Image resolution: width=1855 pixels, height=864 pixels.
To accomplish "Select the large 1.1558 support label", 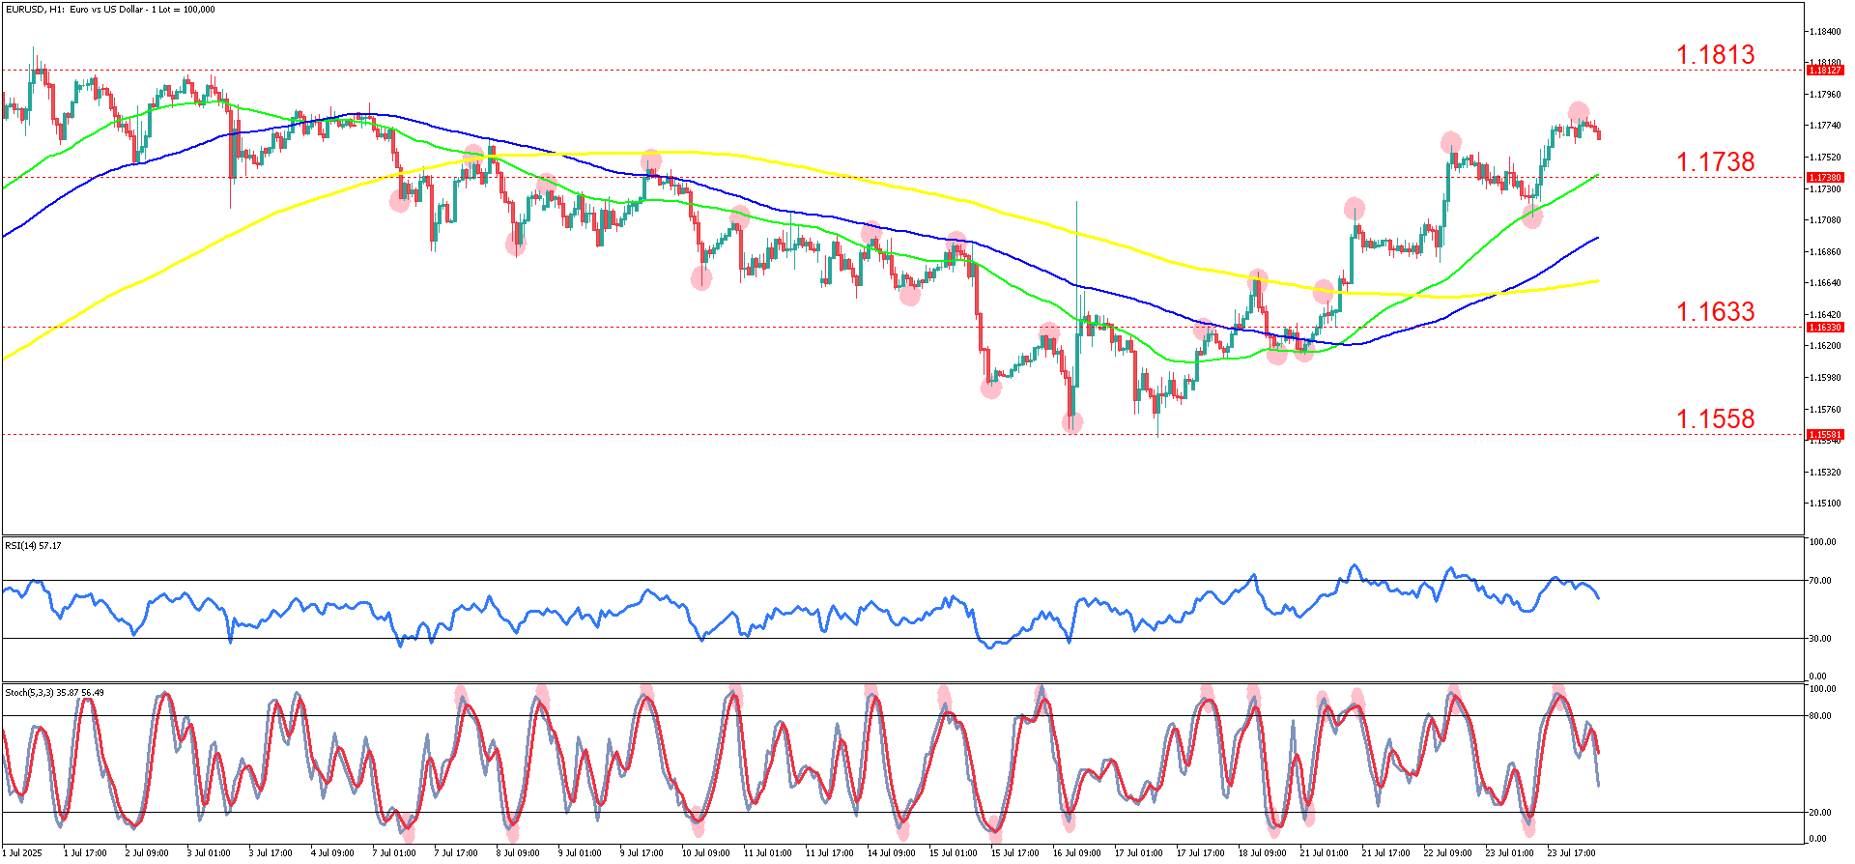I will [x=1715, y=419].
